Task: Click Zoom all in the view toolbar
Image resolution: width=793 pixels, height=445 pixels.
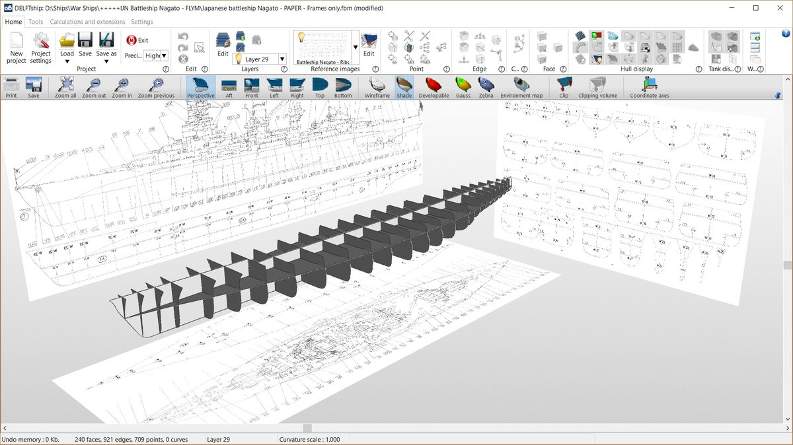Action: pyautogui.click(x=65, y=87)
